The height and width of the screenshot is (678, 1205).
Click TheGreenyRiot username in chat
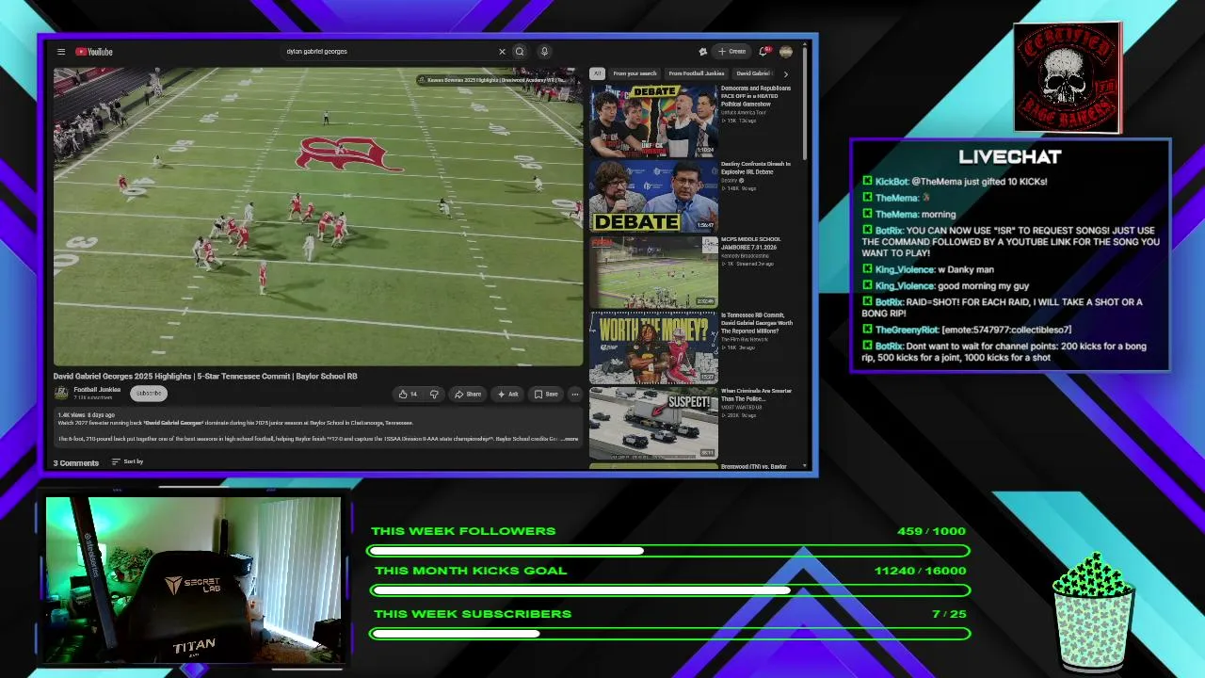tap(907, 330)
